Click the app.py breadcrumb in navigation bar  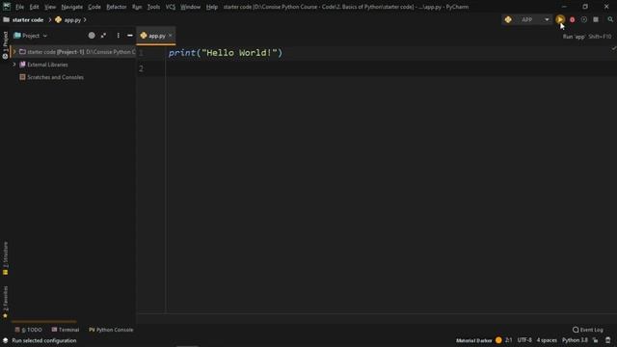(72, 19)
